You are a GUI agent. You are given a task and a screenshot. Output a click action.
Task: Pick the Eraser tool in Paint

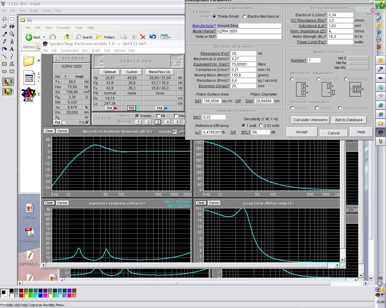point(5,26)
